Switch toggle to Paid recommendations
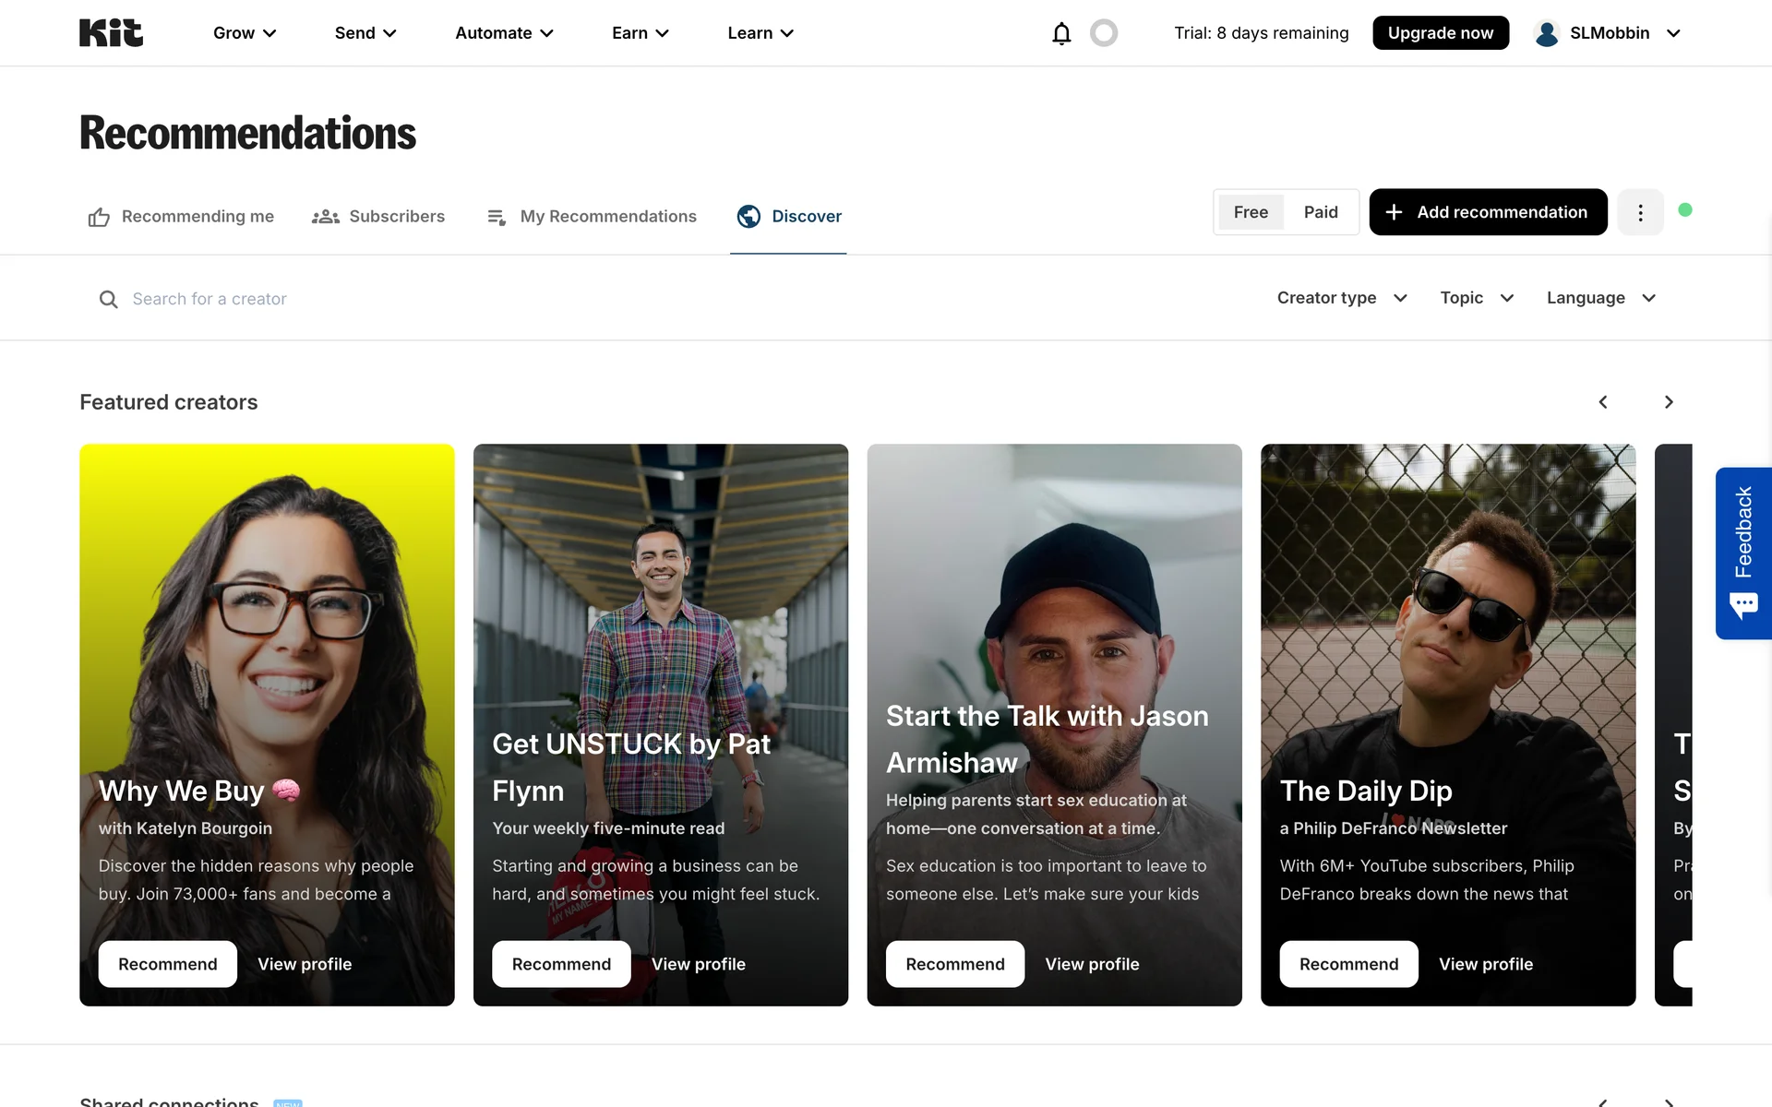Image resolution: width=1772 pixels, height=1107 pixels. [x=1321, y=212]
